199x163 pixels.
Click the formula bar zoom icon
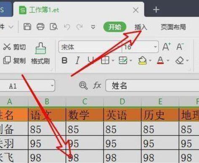(83, 85)
